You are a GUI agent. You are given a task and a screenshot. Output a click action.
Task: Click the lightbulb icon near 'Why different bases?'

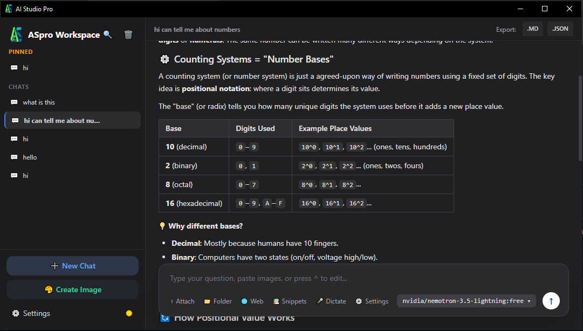pos(162,226)
